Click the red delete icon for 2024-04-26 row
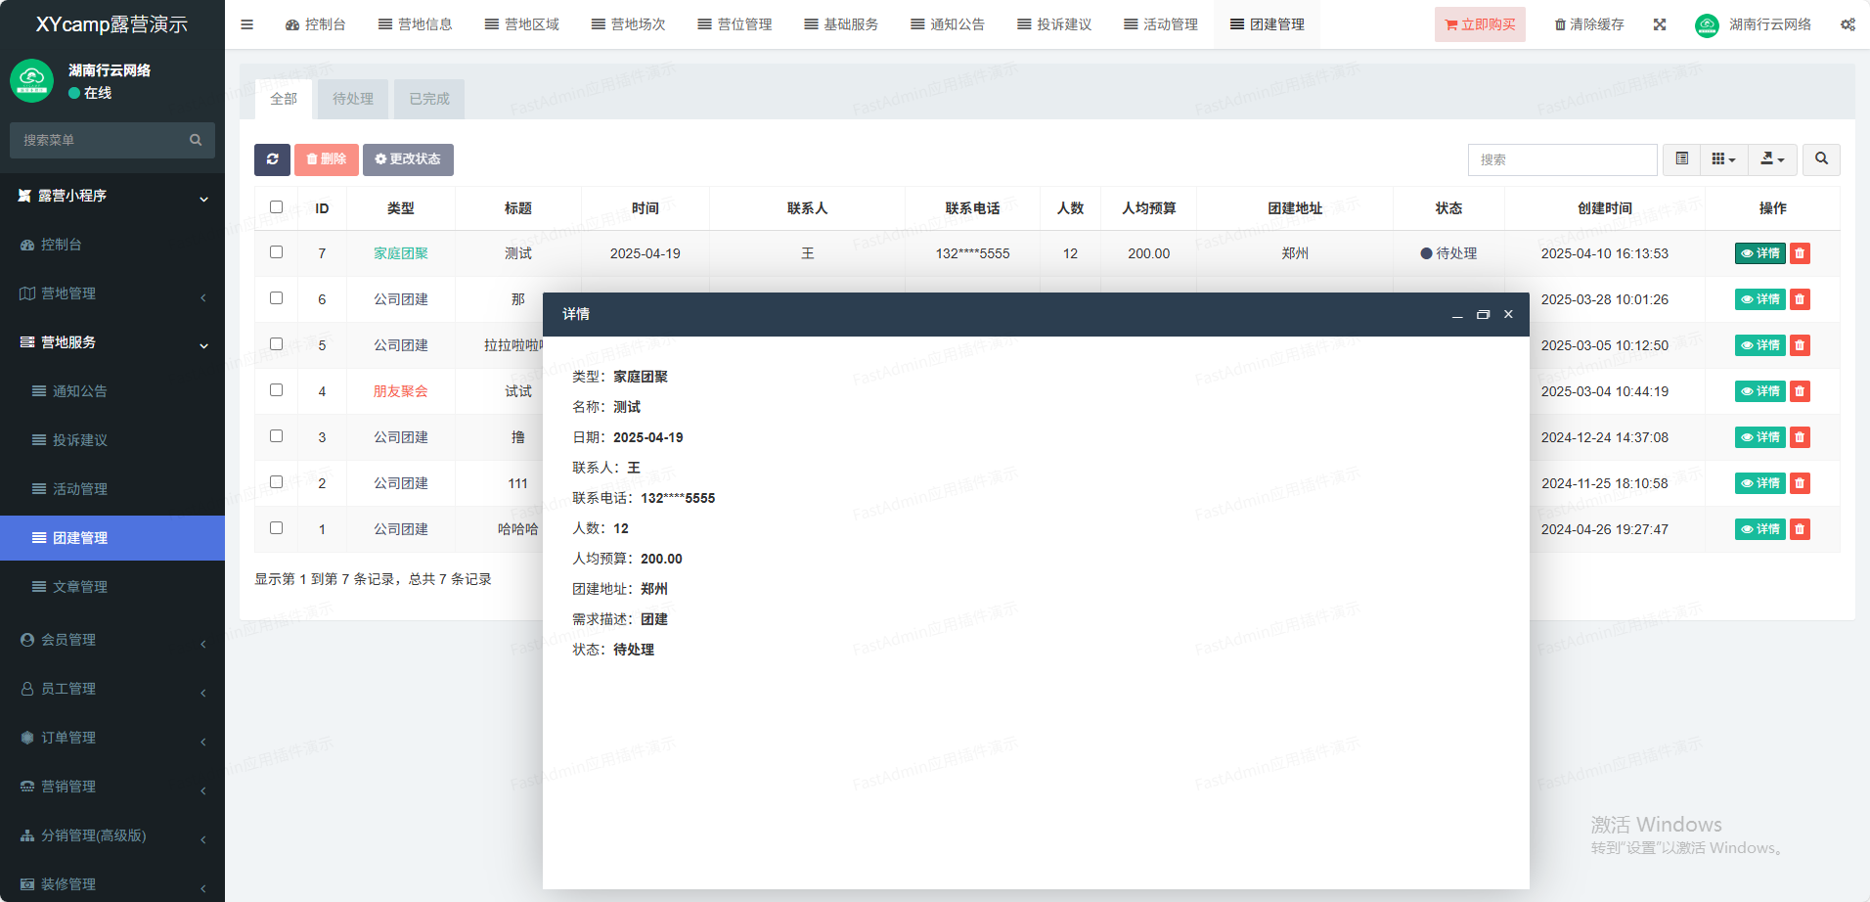Viewport: 1870px width, 902px height. click(1800, 529)
